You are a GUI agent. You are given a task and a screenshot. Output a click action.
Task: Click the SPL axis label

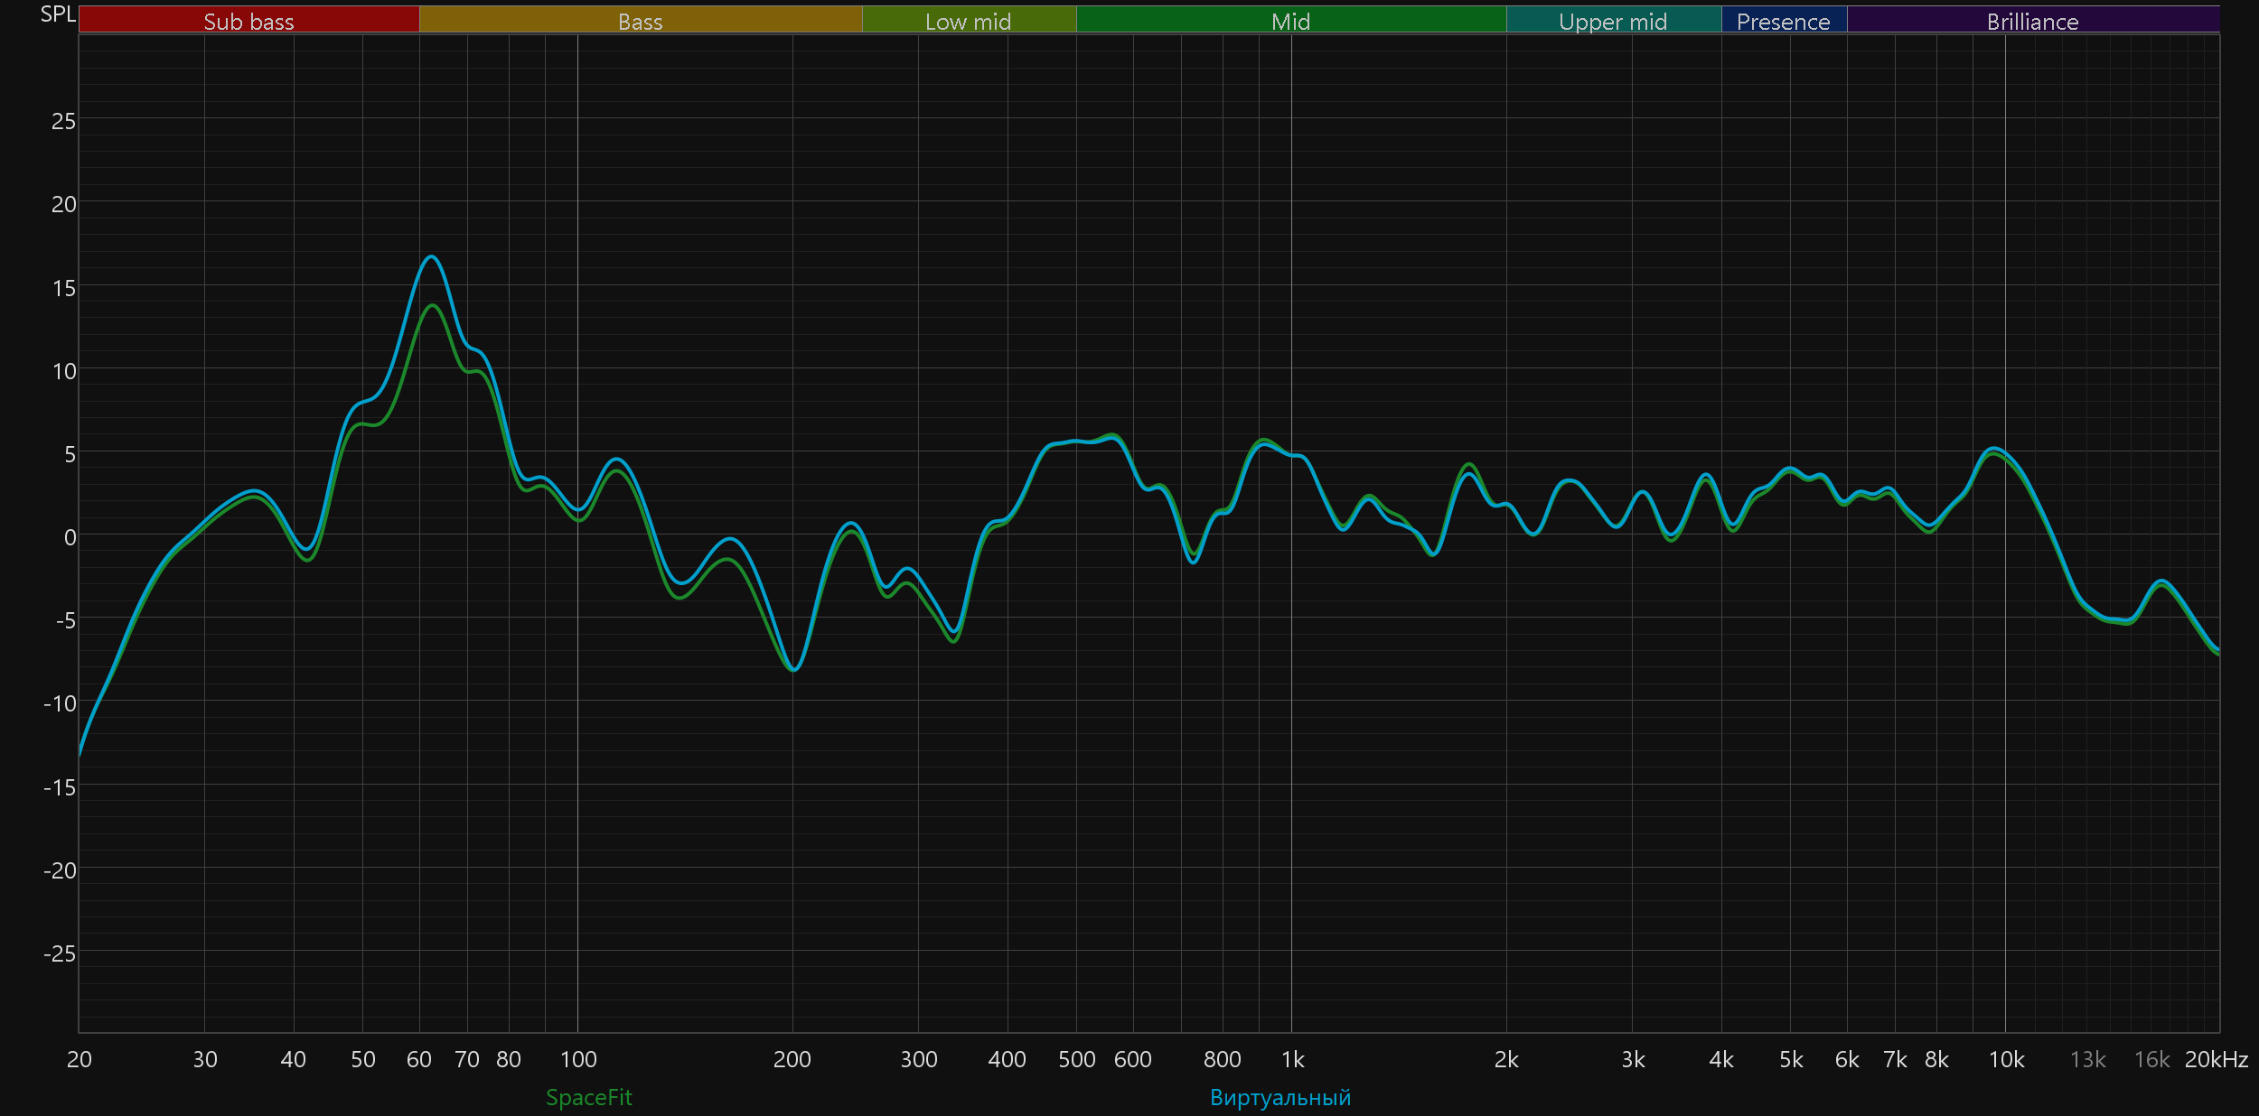(58, 14)
